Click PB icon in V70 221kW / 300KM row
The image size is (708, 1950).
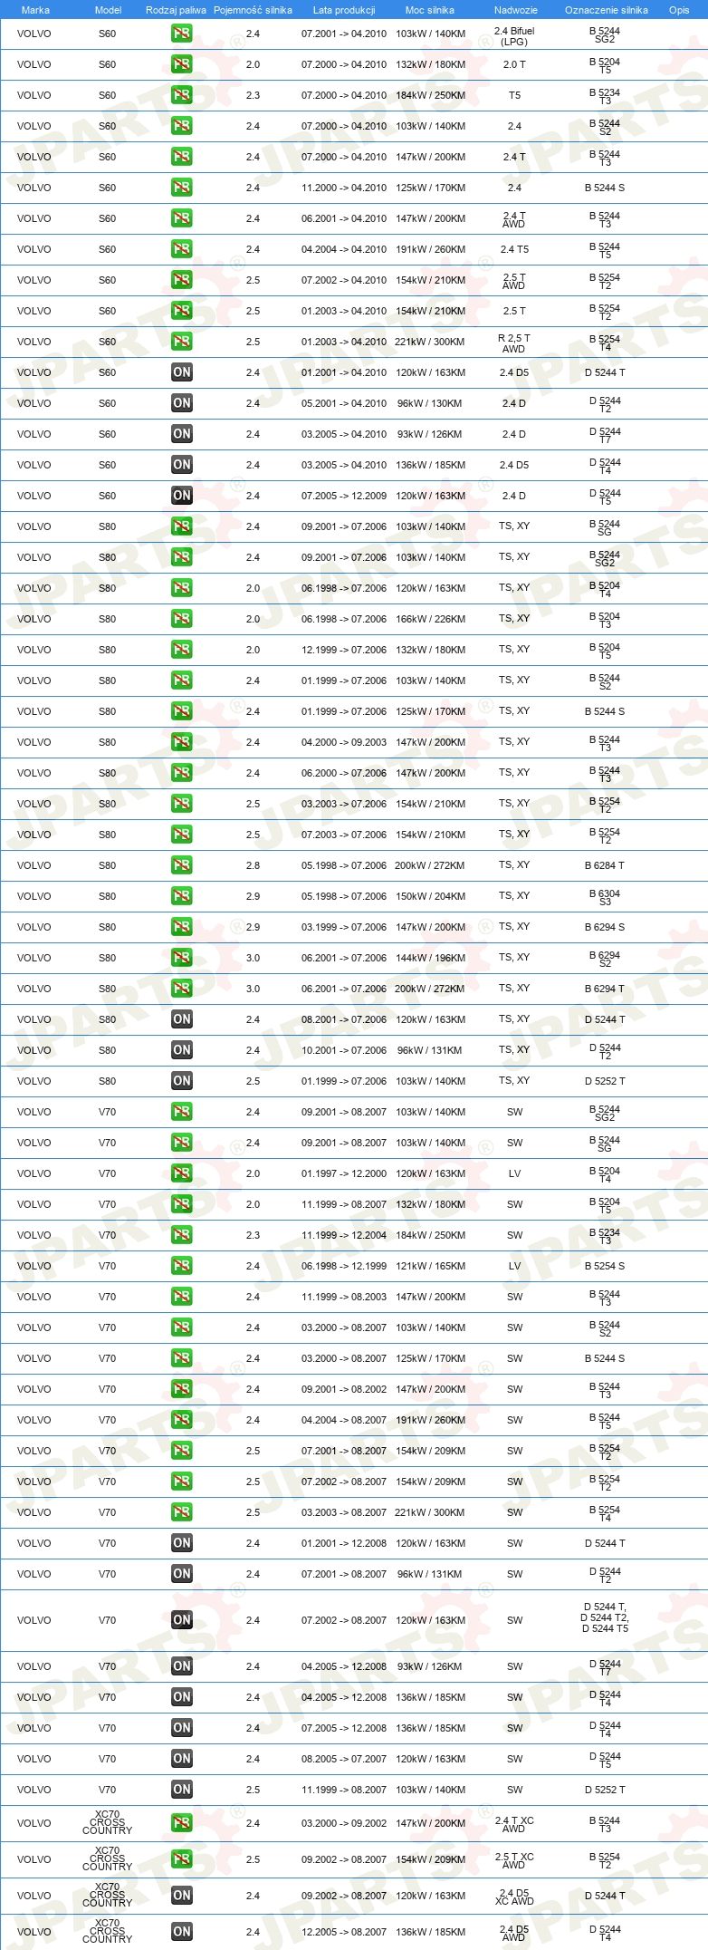click(x=182, y=1512)
